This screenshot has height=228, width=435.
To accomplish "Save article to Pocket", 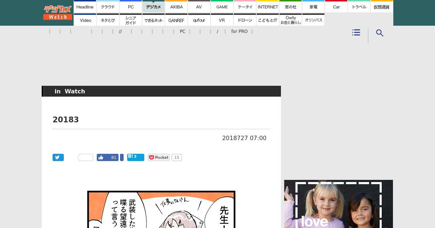I will pyautogui.click(x=159, y=157).
